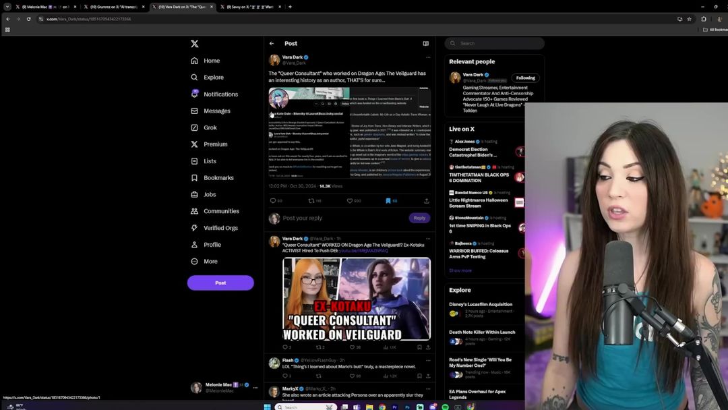Switch to the Melonie Mac browser tab
Screen dimensions: 728x410
[x=46, y=7]
